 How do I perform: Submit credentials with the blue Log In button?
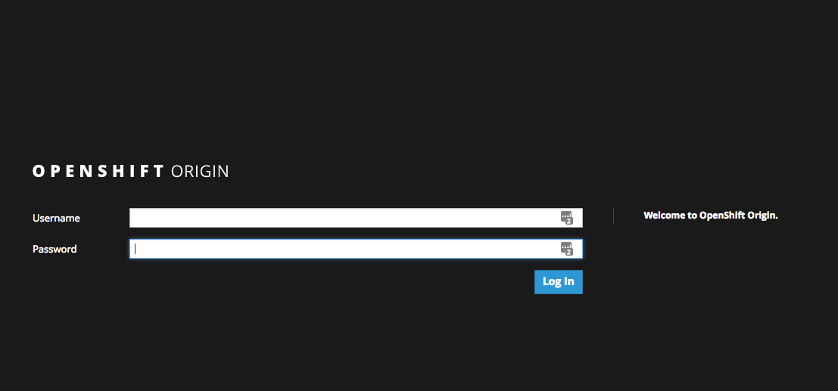(558, 281)
